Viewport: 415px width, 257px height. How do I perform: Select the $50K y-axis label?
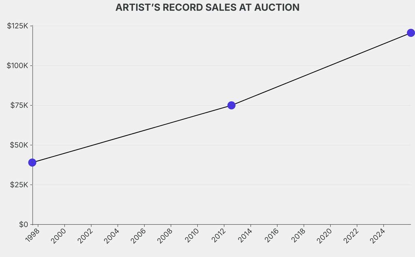point(19,145)
